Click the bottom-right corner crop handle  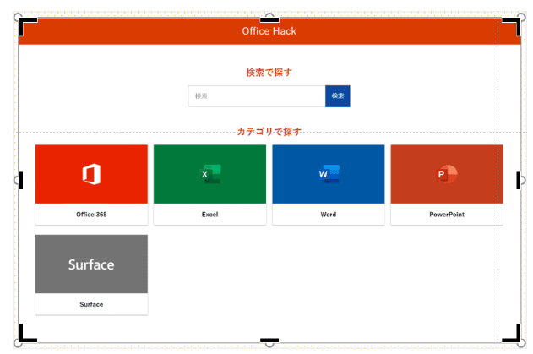point(514,335)
